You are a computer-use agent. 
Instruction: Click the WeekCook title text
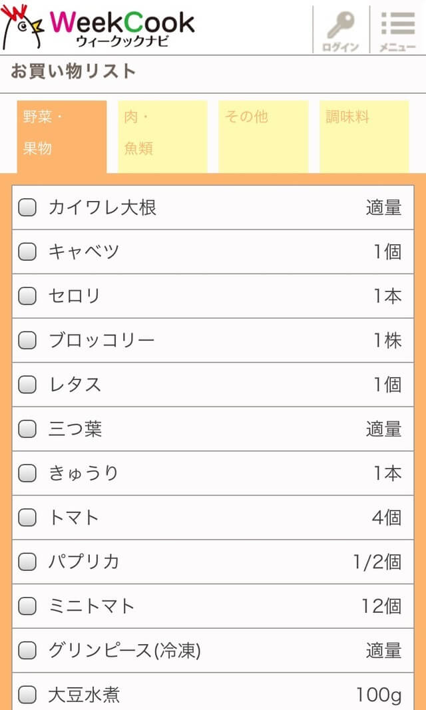click(x=122, y=23)
